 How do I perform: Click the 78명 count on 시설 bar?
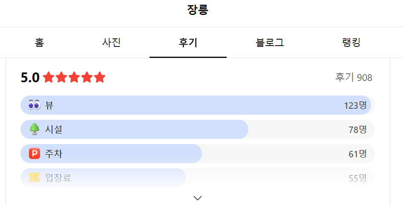click(357, 130)
